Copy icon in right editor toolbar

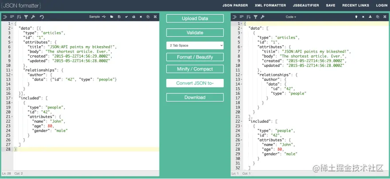click(378, 17)
